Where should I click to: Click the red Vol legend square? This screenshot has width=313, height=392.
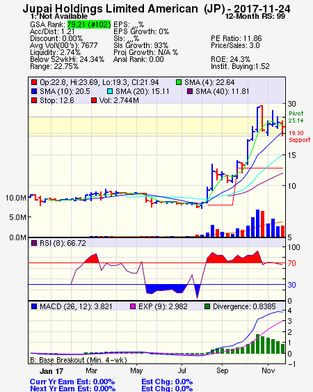click(x=94, y=100)
